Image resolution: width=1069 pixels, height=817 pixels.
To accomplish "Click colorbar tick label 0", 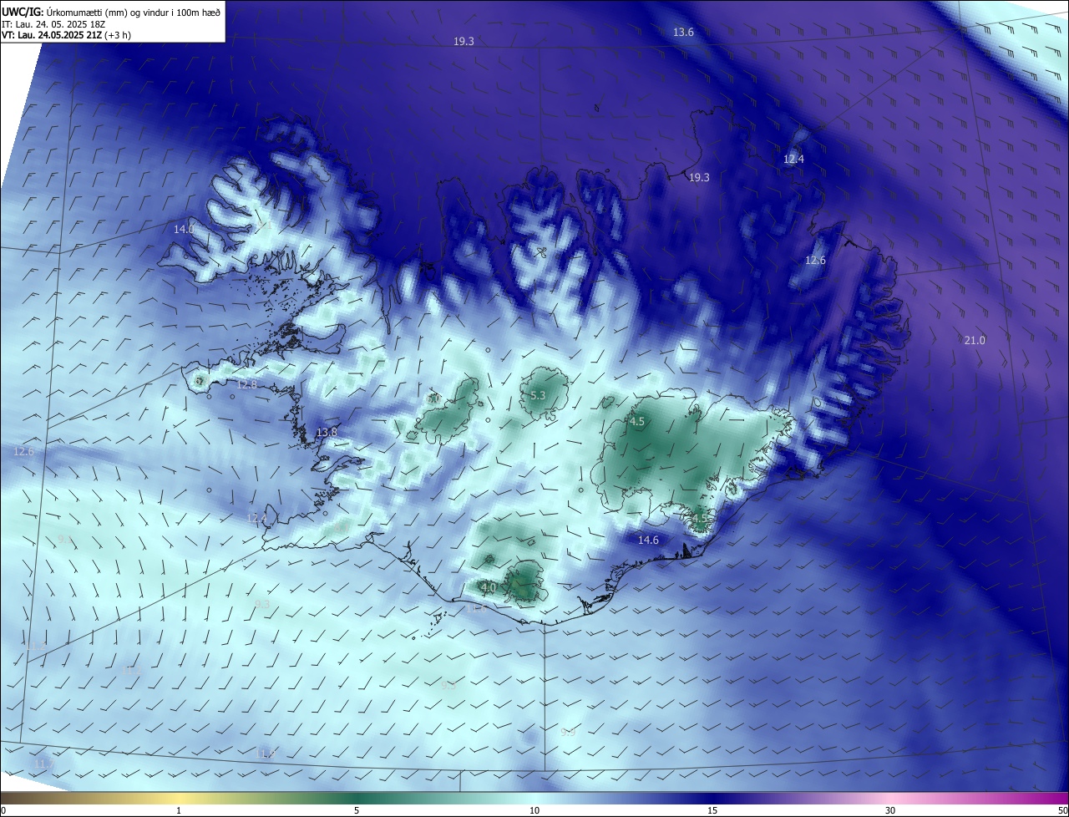I will (3, 810).
